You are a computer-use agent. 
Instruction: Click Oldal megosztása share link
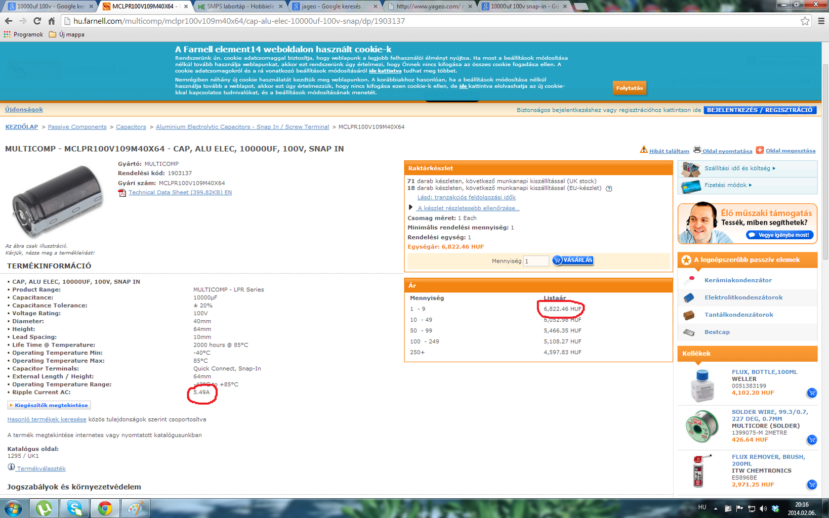tap(791, 151)
